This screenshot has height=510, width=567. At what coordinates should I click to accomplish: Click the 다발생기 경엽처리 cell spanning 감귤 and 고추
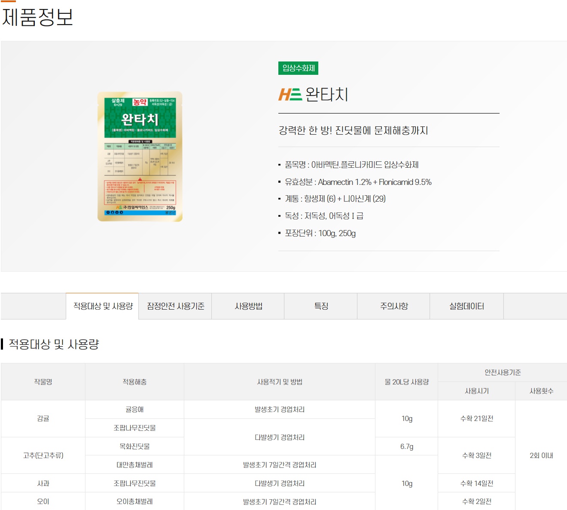280,437
